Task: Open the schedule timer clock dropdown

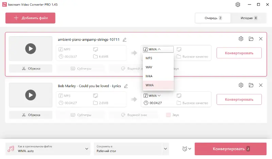Action: coord(187,149)
